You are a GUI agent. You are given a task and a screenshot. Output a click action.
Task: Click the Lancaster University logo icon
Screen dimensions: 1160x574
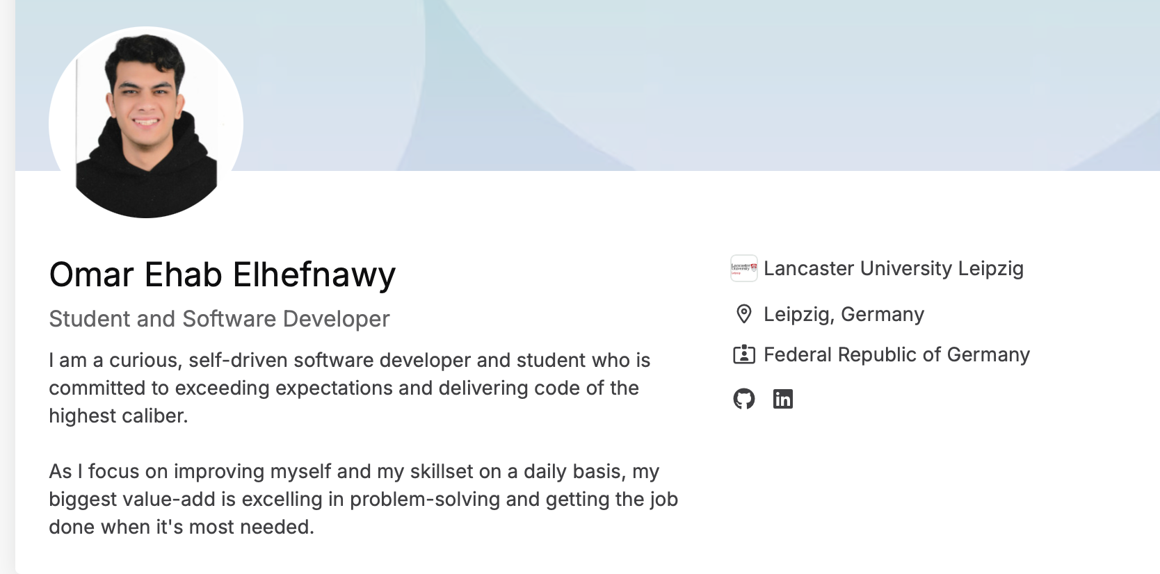(x=743, y=268)
